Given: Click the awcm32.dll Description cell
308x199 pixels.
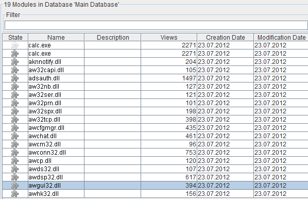Looking at the screenshot, I should click(113, 144).
